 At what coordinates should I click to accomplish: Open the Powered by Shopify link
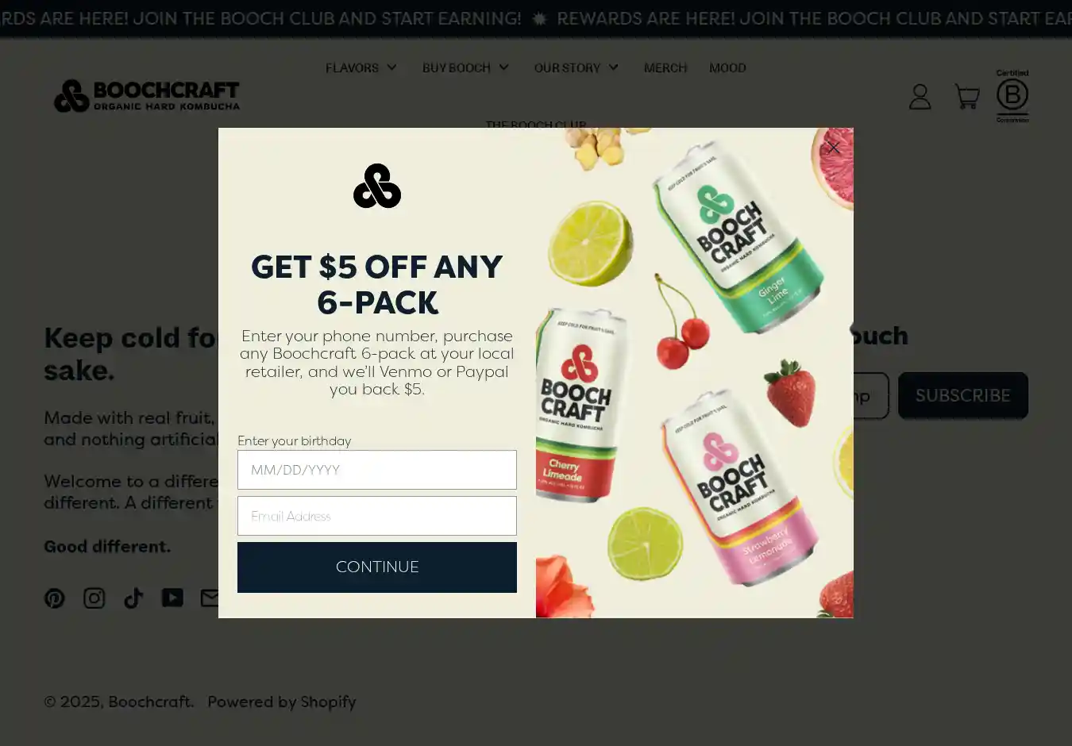pyautogui.click(x=282, y=702)
